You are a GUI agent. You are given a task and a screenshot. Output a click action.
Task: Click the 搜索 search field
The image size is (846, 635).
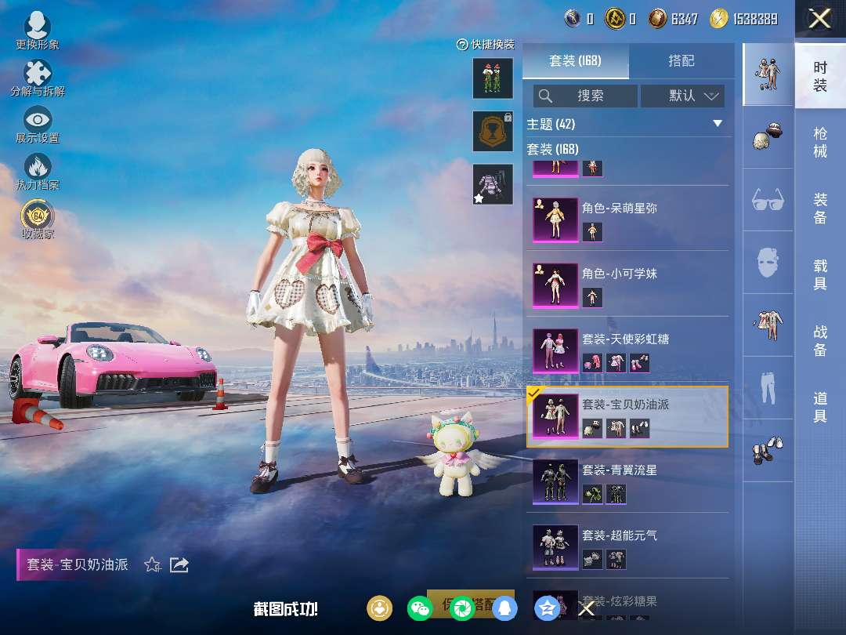coord(585,96)
